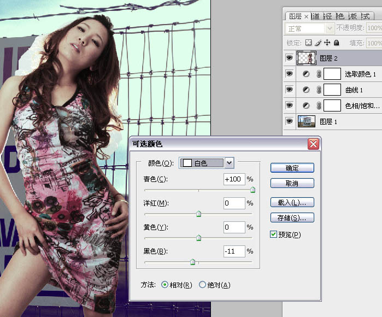
Task: Hide the 图层 2 layer via eye icon
Action: 289,58
